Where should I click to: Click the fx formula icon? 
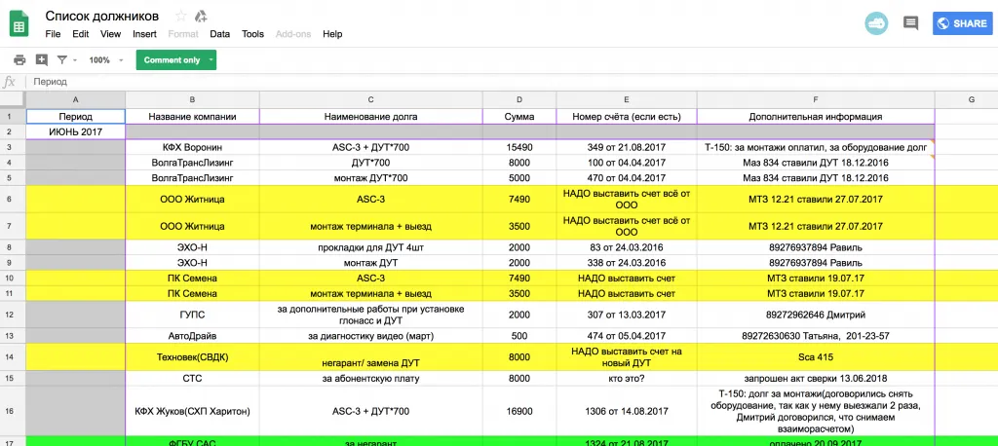click(10, 82)
